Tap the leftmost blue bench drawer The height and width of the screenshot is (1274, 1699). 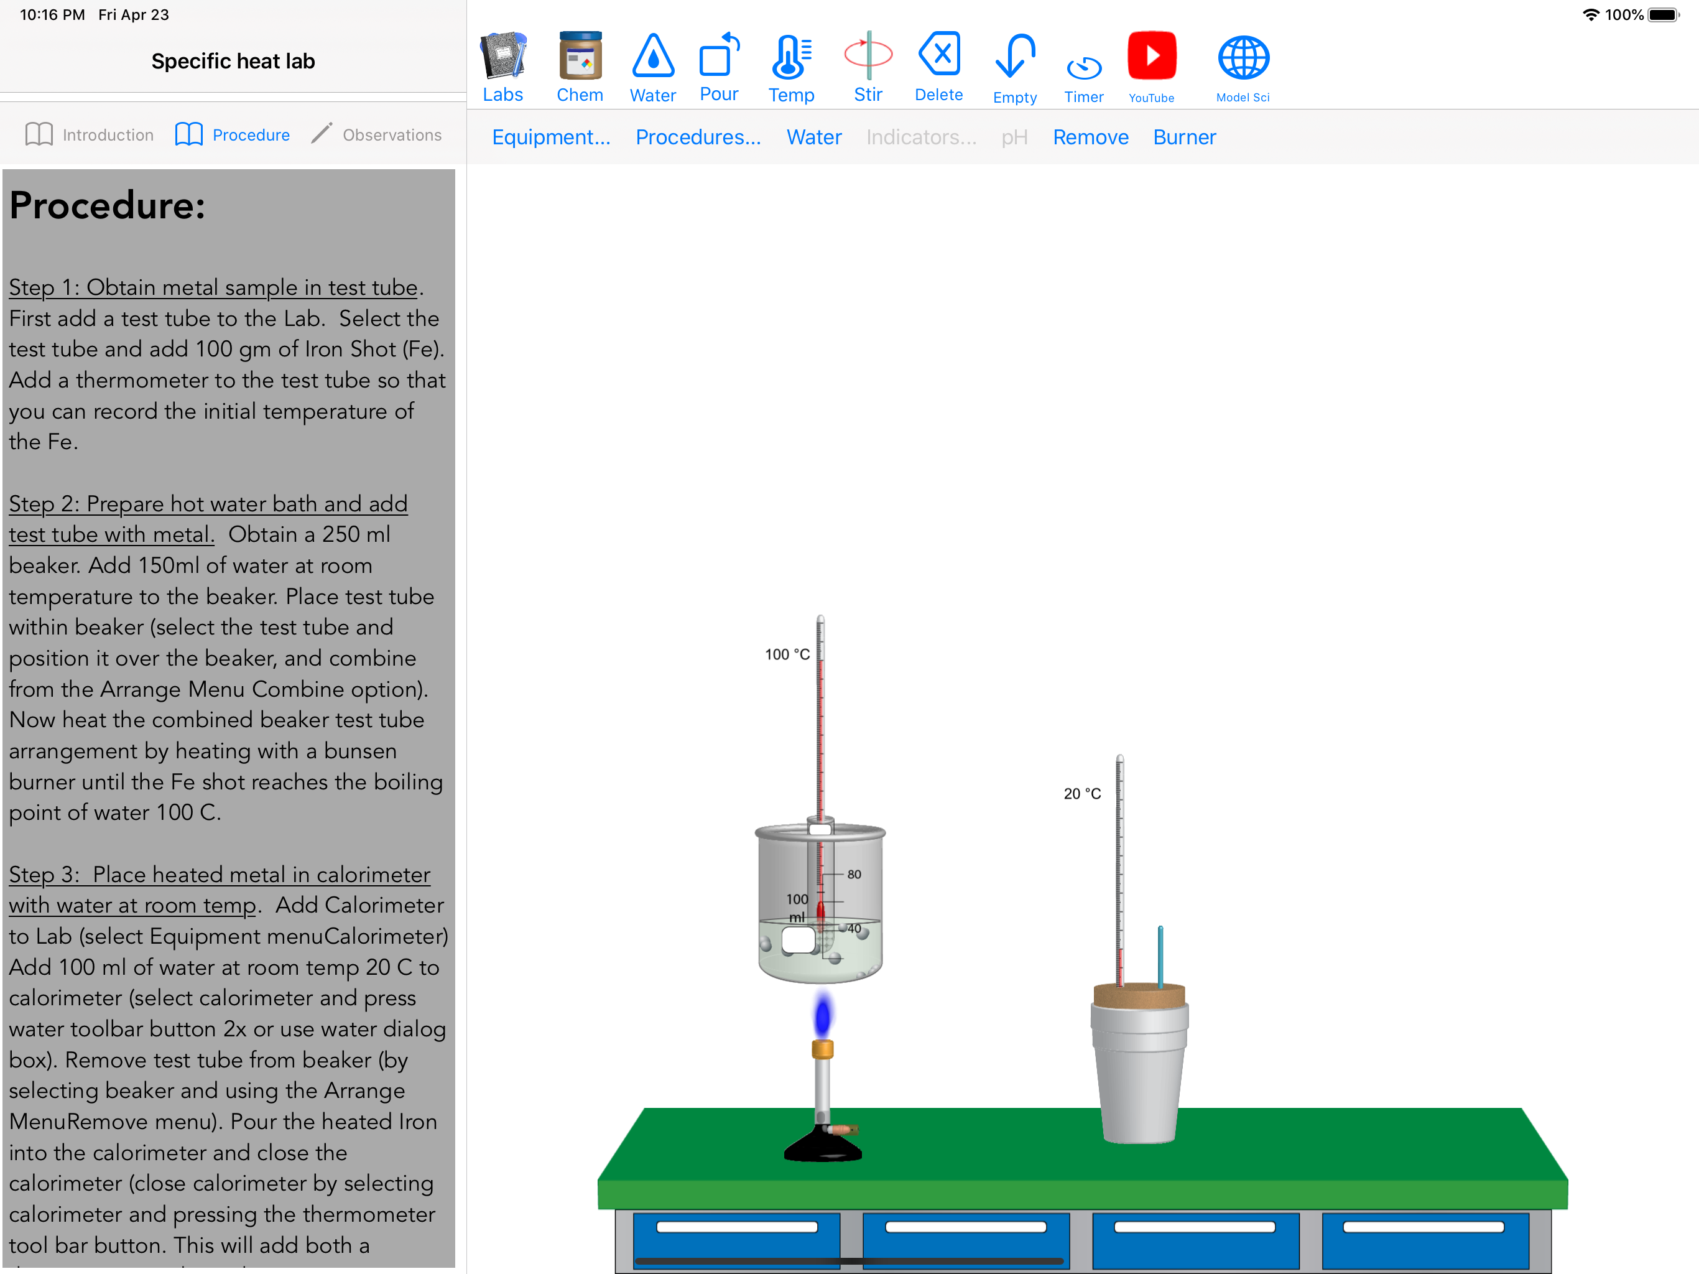736,1240
